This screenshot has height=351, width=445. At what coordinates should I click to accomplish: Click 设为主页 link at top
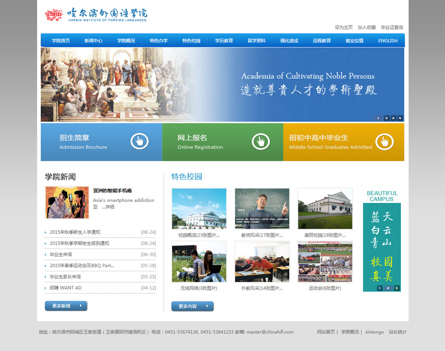344,27
